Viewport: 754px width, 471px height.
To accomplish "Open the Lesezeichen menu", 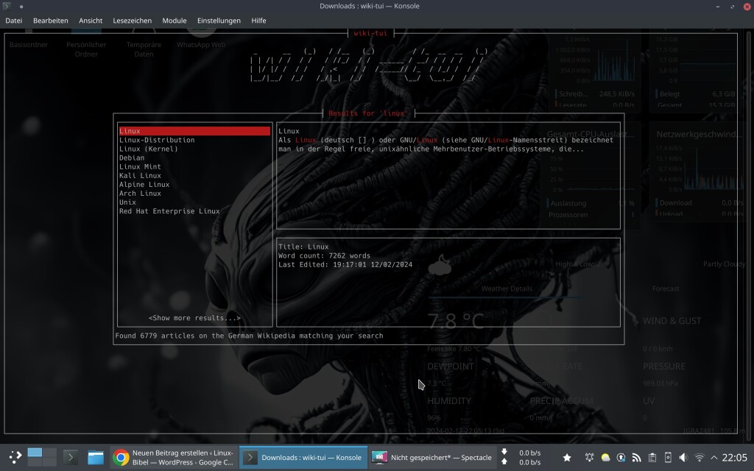I will point(133,21).
